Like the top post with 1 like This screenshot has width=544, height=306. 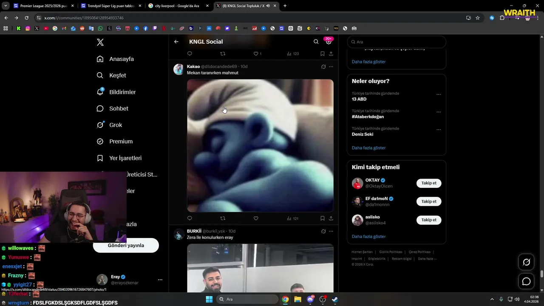coord(258,54)
